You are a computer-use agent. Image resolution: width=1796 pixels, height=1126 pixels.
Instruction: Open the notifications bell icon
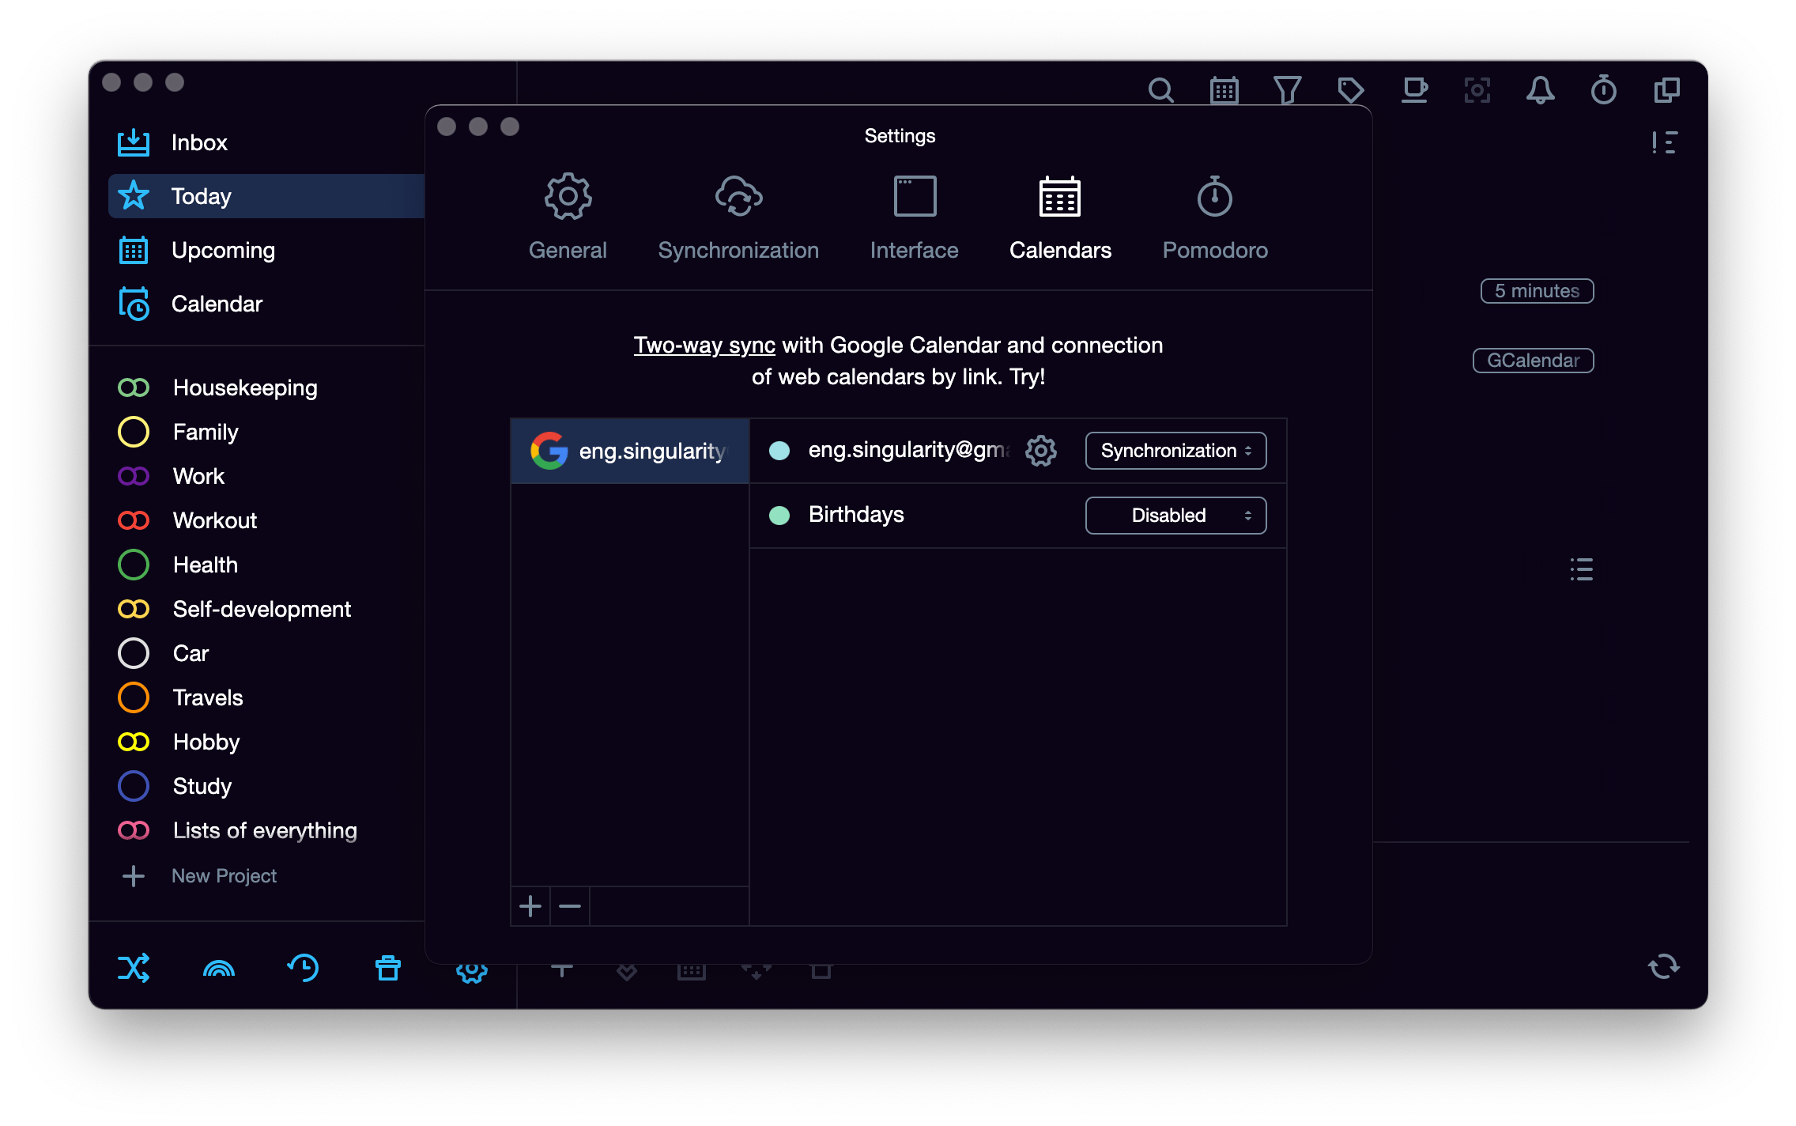[x=1540, y=90]
